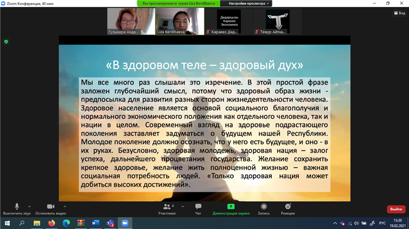Select Темур participant tile with T logo

pyautogui.click(x=278, y=21)
